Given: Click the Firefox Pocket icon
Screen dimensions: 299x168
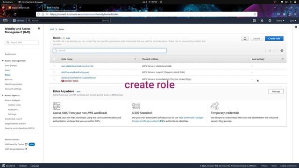Looking at the screenshot, I should coord(278,14).
